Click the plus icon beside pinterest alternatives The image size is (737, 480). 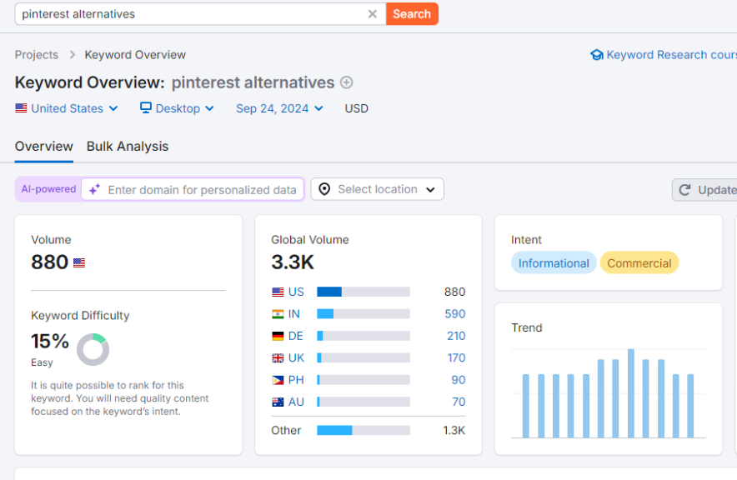tap(347, 82)
